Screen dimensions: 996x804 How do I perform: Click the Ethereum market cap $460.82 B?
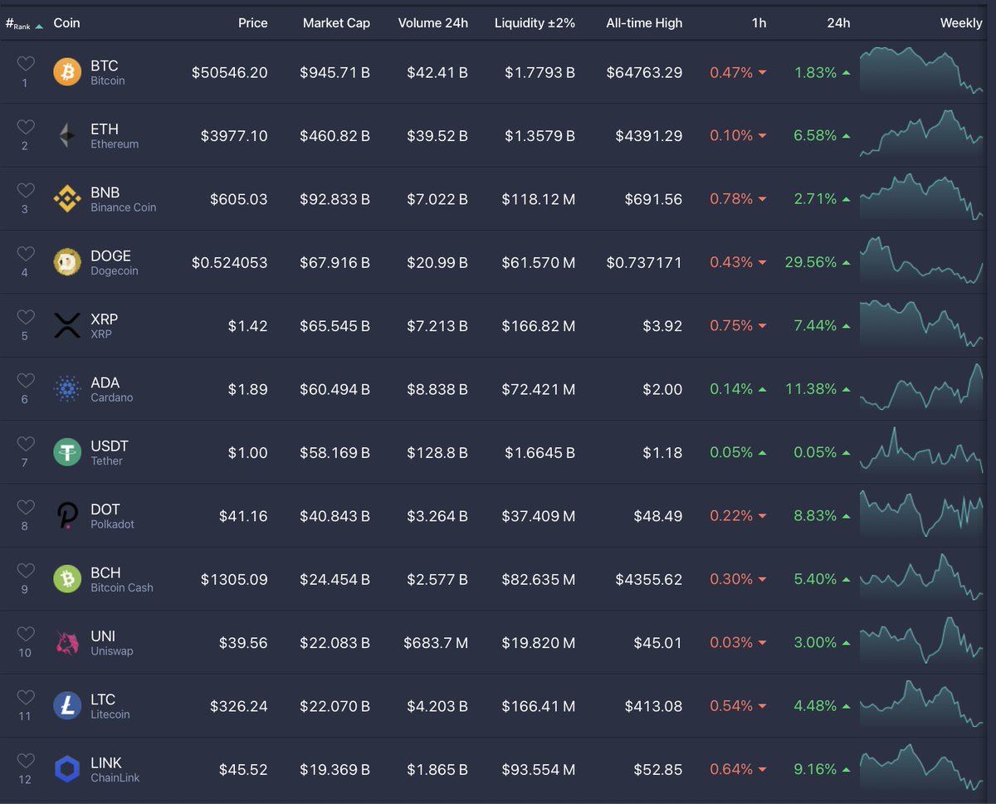[x=335, y=135]
